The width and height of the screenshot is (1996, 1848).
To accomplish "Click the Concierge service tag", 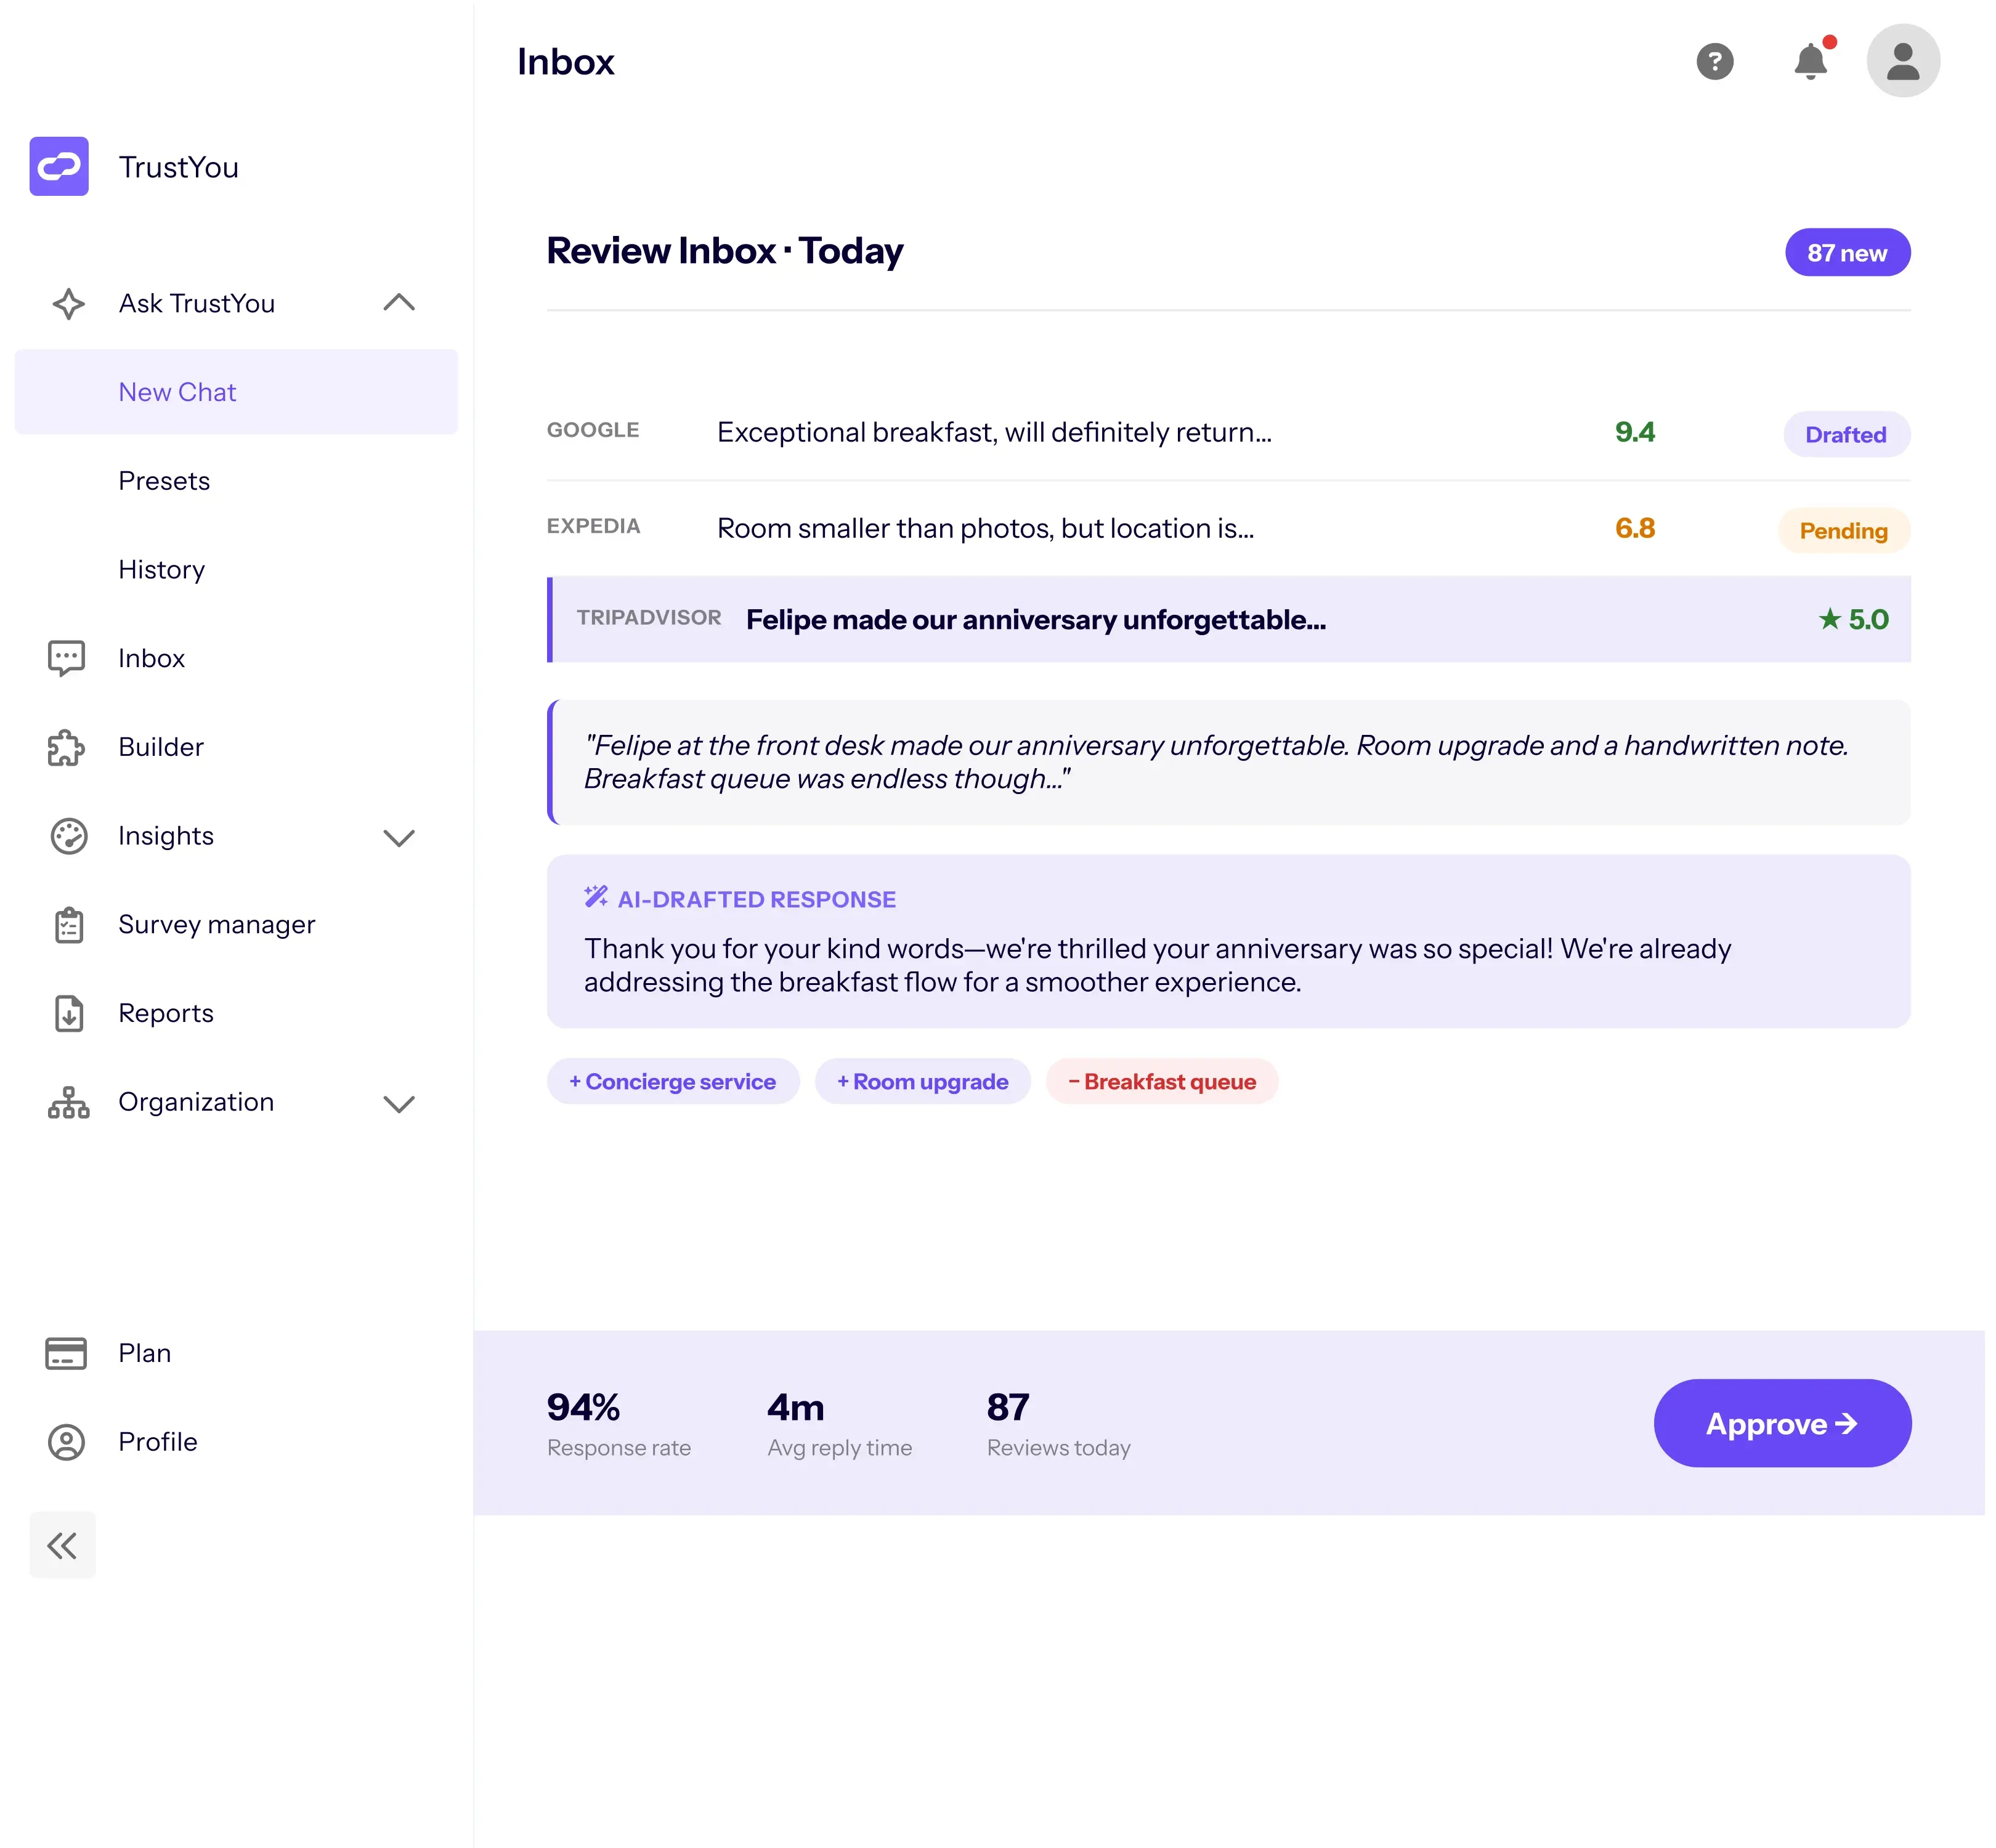I will point(673,1081).
